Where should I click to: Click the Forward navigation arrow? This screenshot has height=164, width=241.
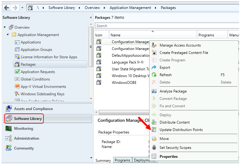tap(15, 7)
